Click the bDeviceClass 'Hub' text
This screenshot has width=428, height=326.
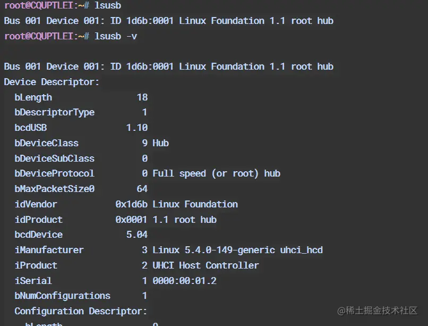tap(160, 143)
